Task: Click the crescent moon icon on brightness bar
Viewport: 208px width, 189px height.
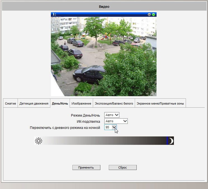Action: [171, 141]
